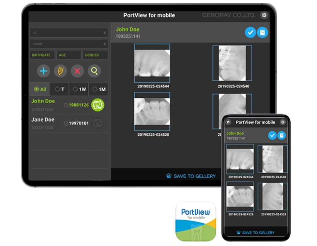The height and width of the screenshot is (246, 317).
Task: Click the yellow clear brush icon
Action: pyautogui.click(x=60, y=71)
